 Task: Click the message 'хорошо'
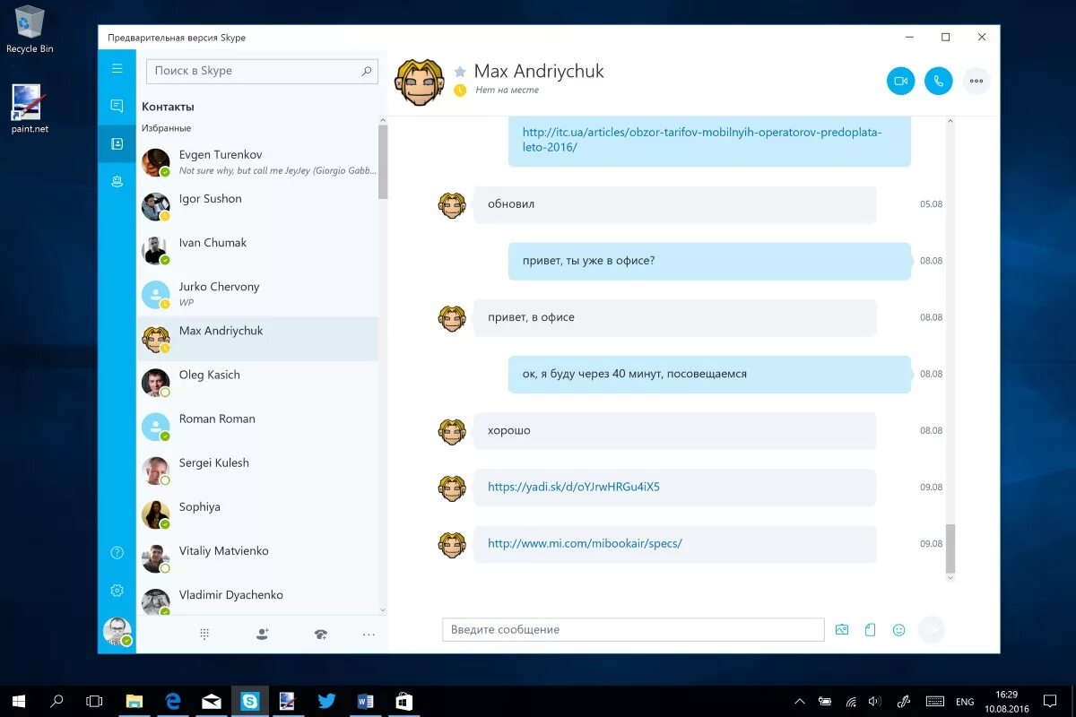[x=674, y=430]
